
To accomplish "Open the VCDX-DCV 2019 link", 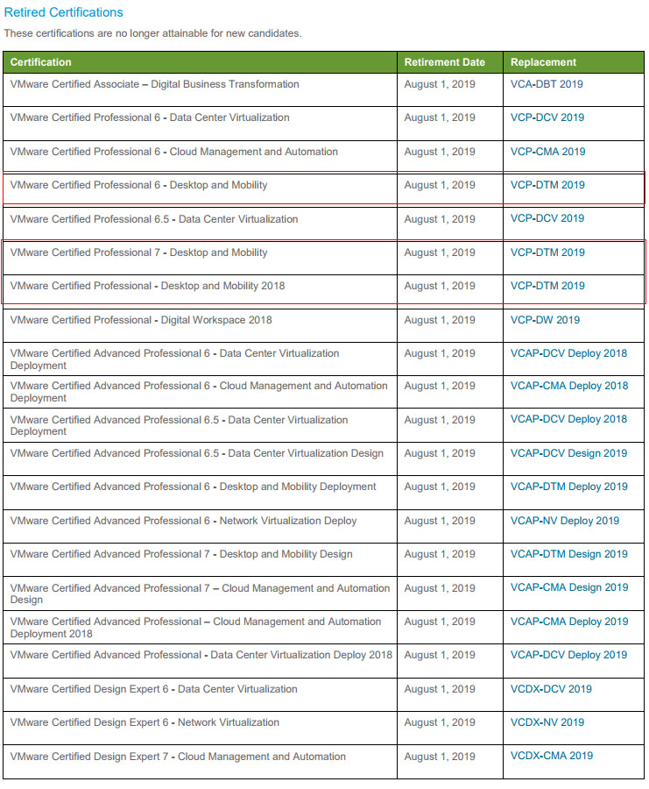I will pos(551,688).
